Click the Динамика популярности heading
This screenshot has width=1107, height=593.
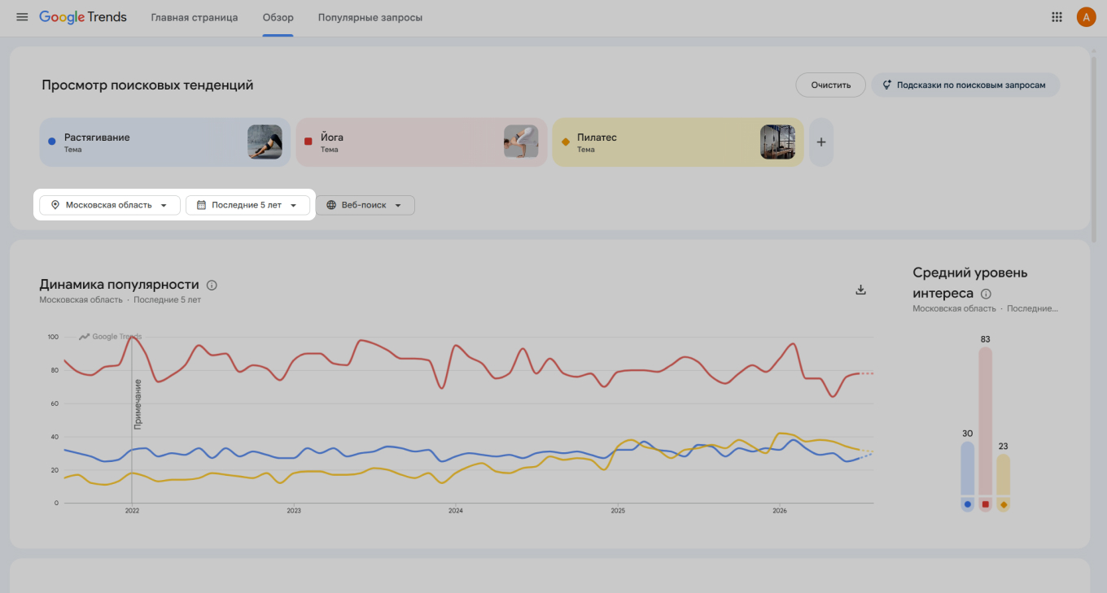[119, 285]
